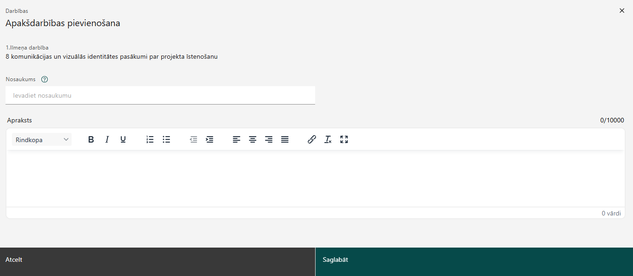633x276 pixels.
Task: Insert a hyperlink
Action: pos(312,139)
